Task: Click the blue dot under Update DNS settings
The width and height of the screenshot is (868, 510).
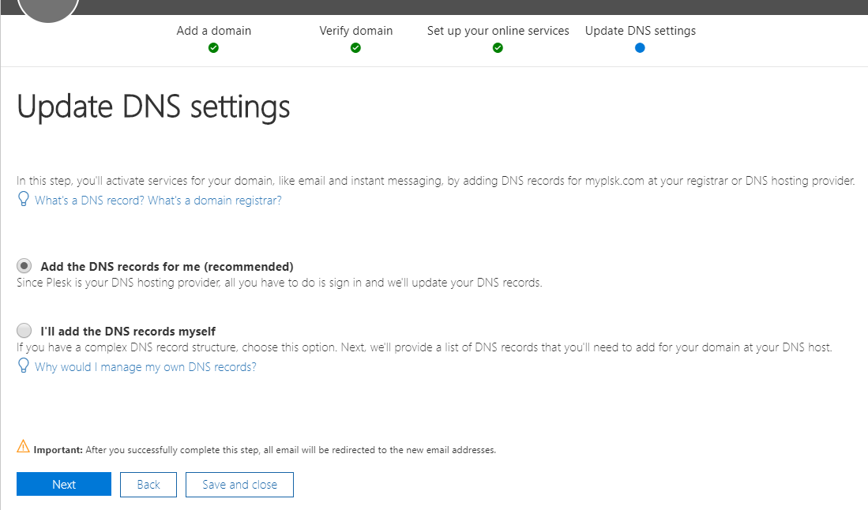Action: 640,48
